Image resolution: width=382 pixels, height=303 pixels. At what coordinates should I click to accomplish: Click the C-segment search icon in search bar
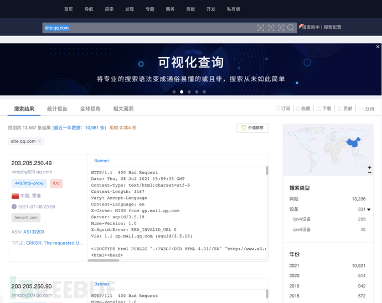click(x=281, y=28)
